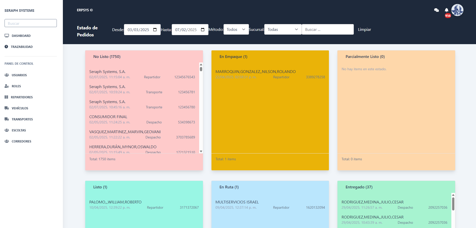Click the Limpiar button
The height and width of the screenshot is (228, 476).
[364, 30]
